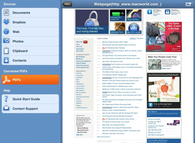Choose the Web globe icon

(6, 32)
